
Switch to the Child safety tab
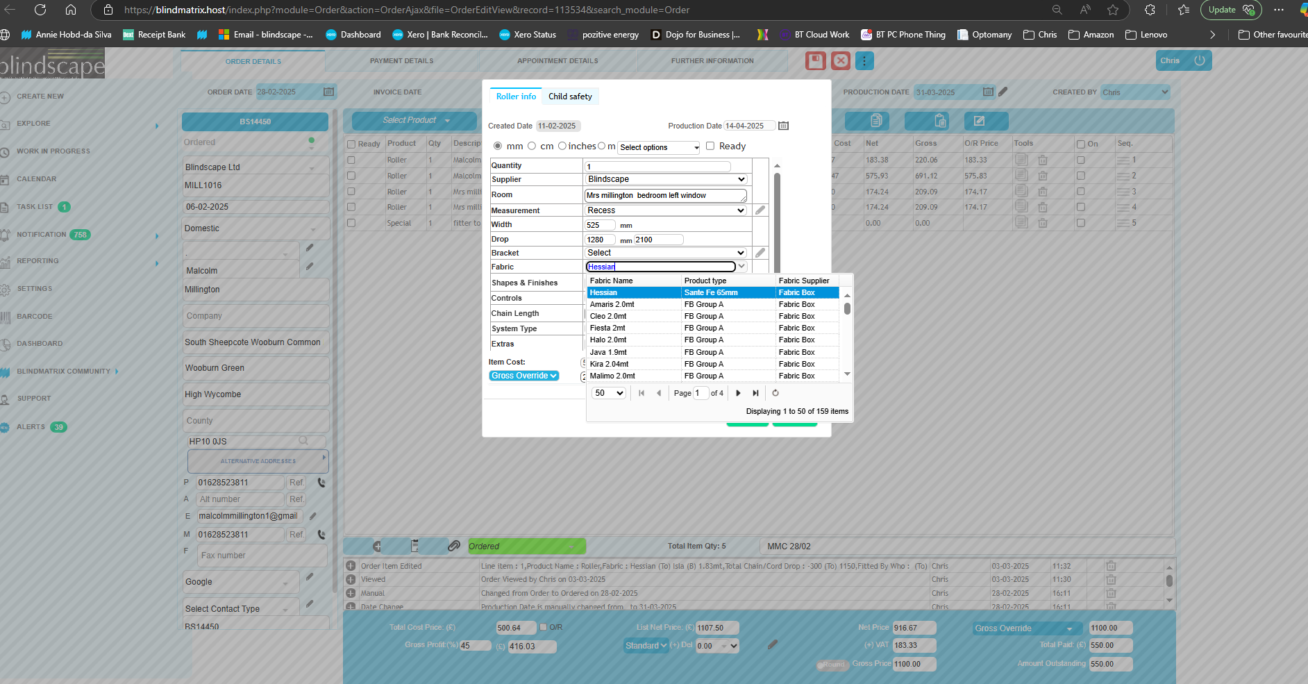[570, 97]
